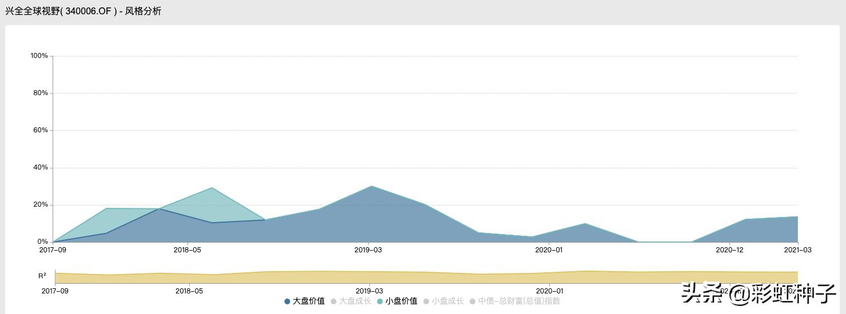Click the yellow R² area band
The image size is (846, 314).
tap(426, 277)
